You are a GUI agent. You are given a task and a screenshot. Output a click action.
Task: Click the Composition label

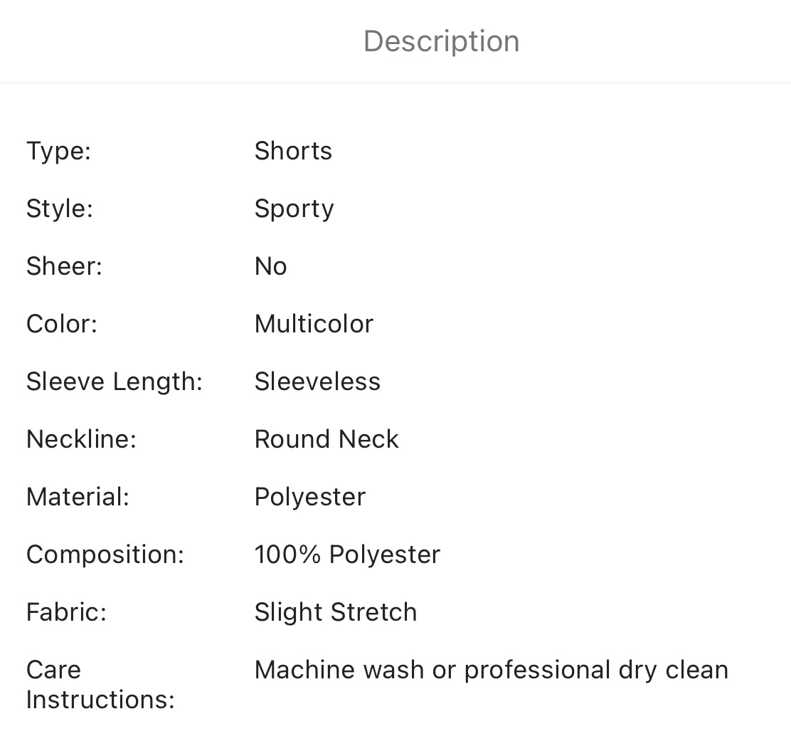click(105, 554)
